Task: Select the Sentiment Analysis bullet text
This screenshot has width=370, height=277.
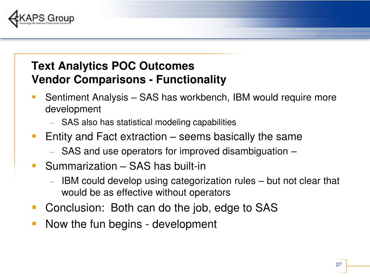Action: (191, 103)
